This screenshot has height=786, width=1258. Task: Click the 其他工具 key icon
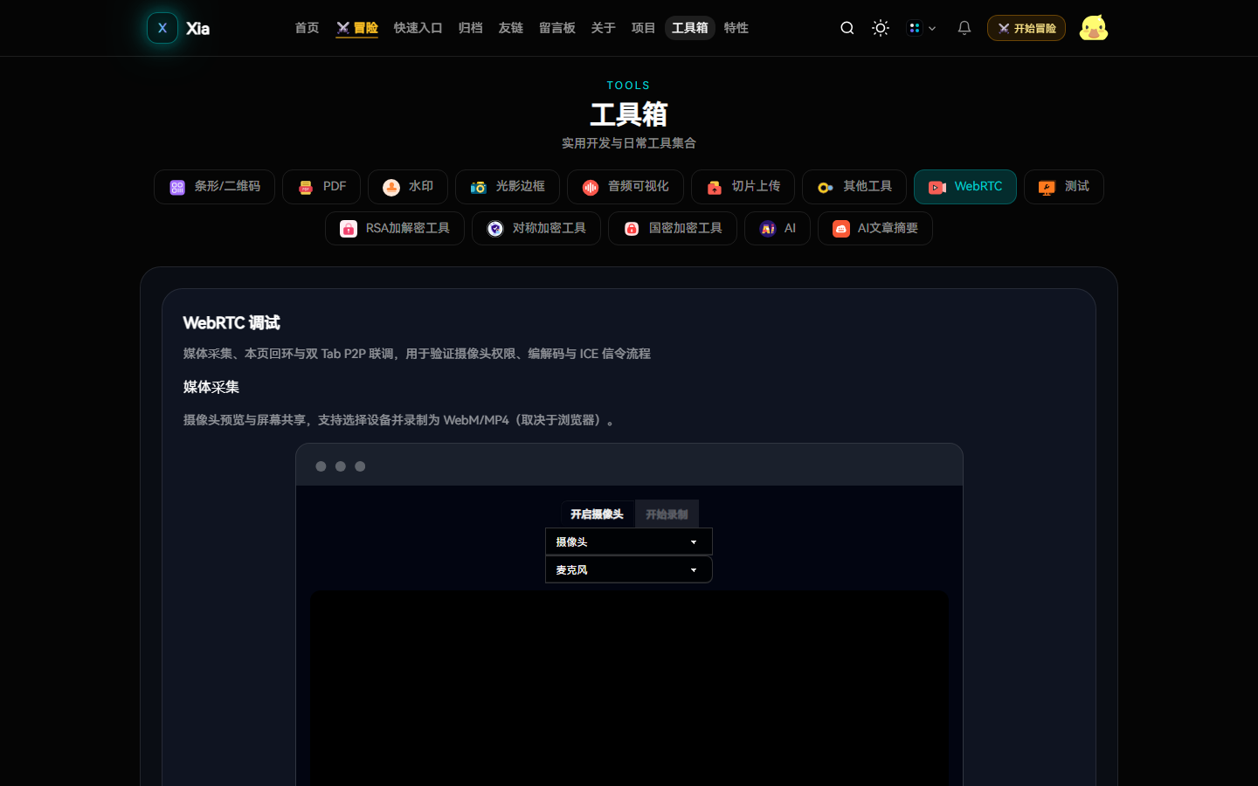[x=826, y=187]
